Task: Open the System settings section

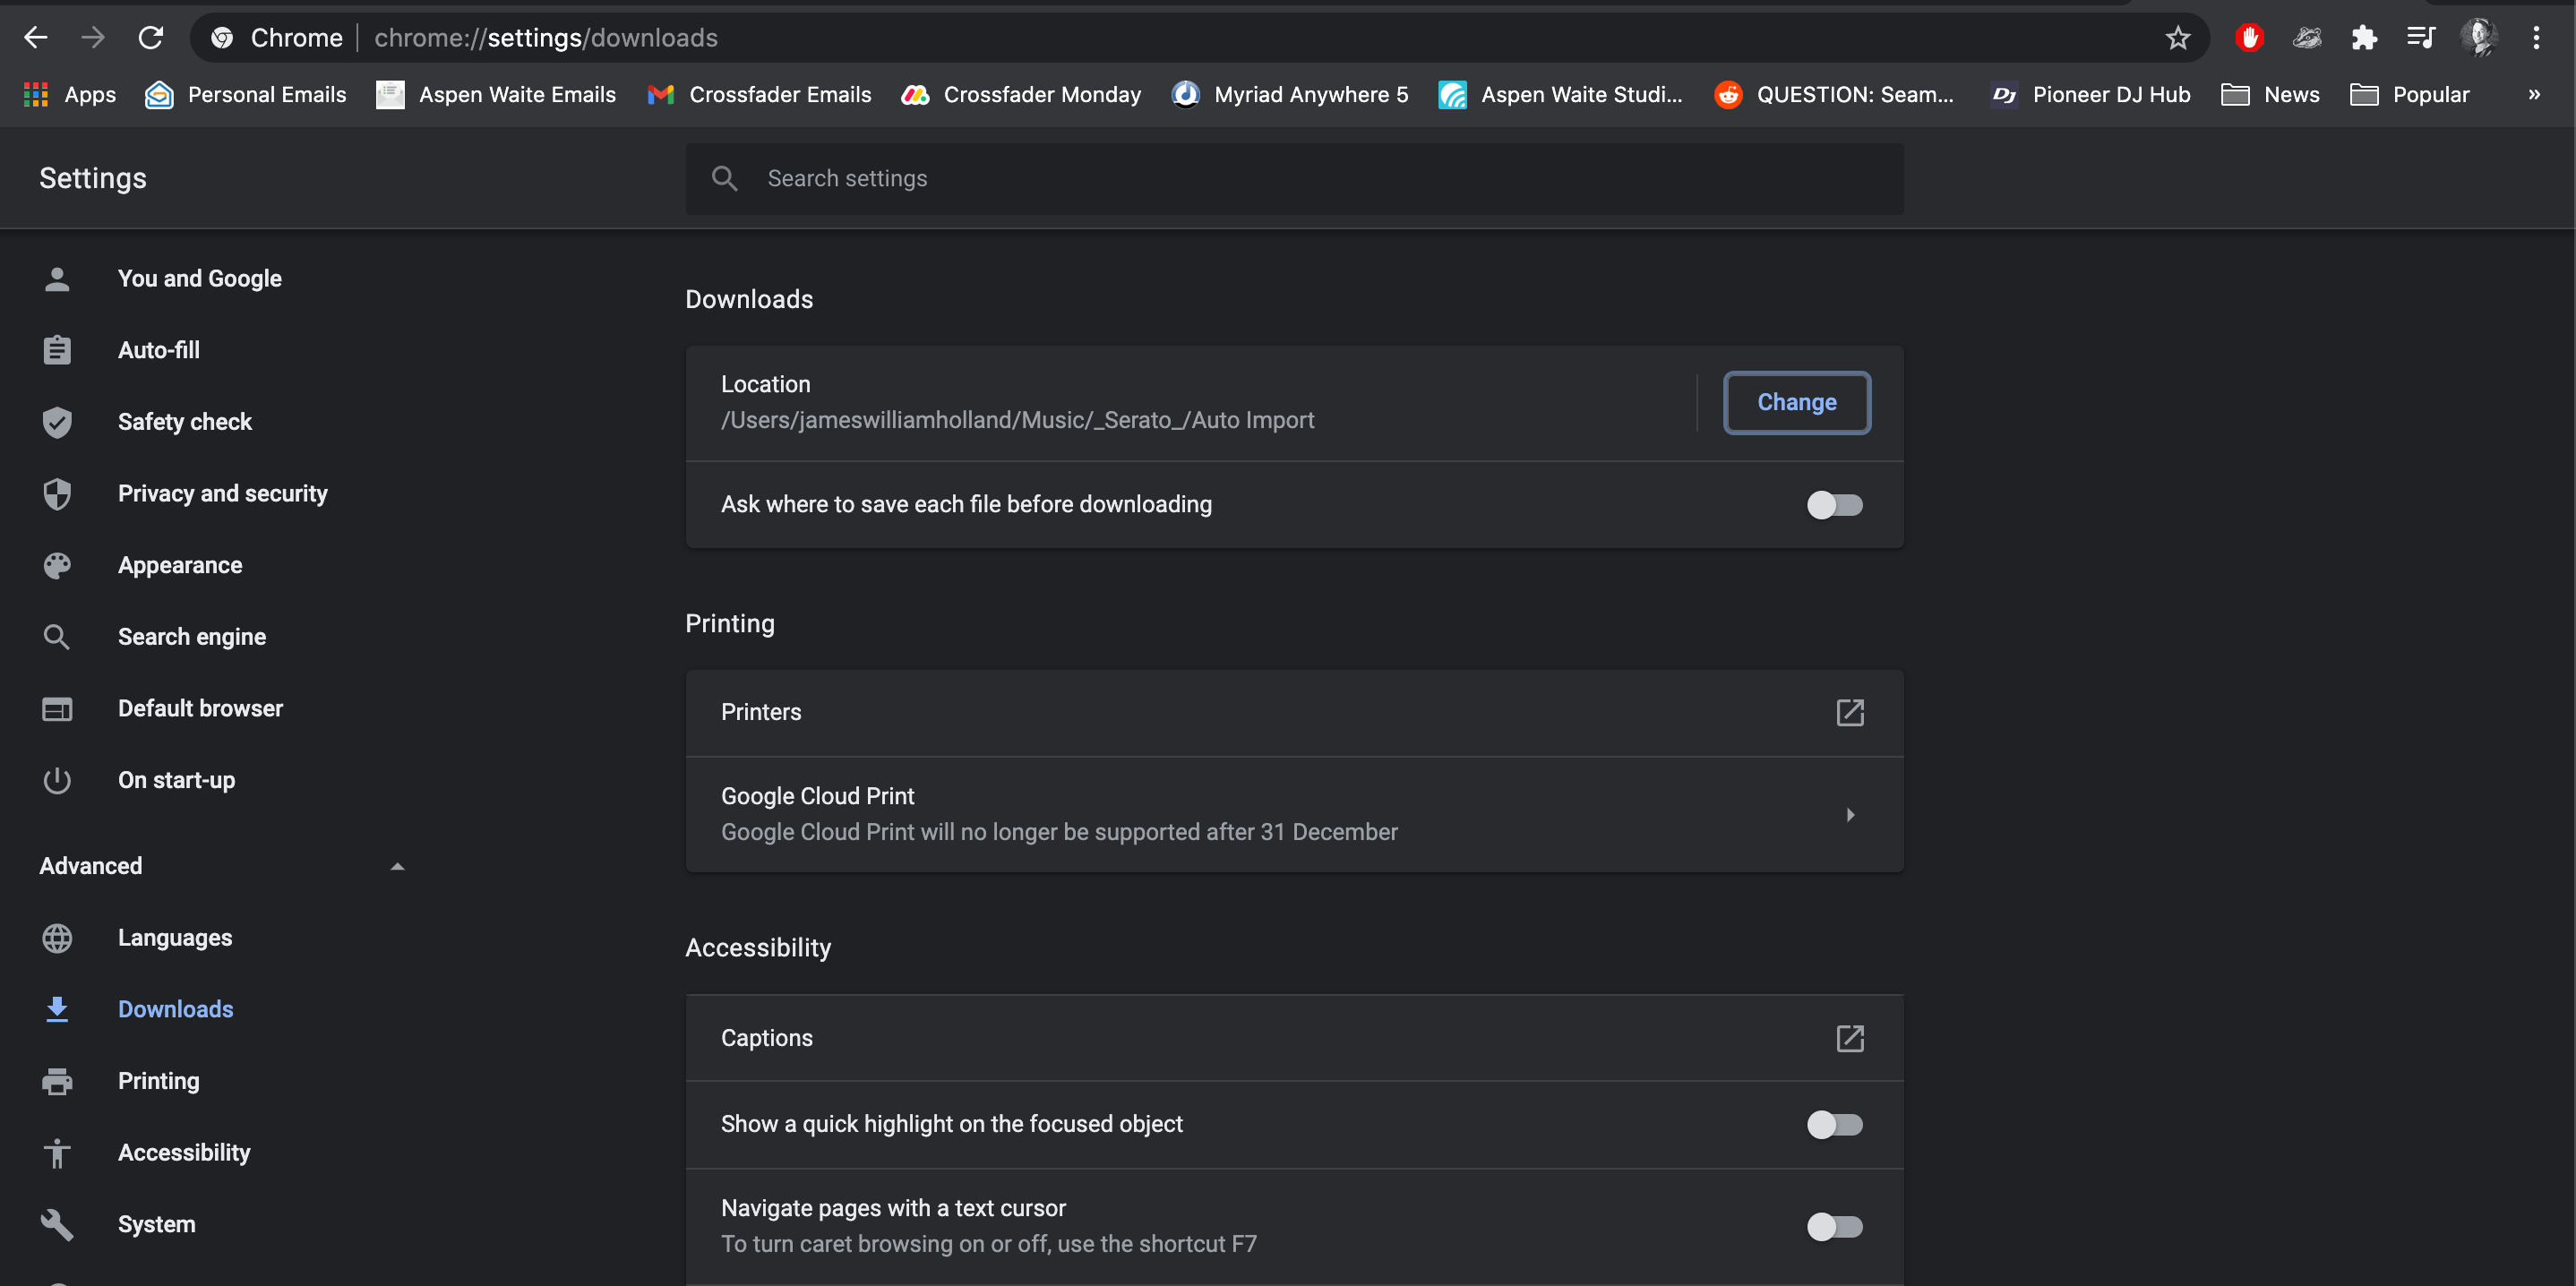Action: point(157,1223)
